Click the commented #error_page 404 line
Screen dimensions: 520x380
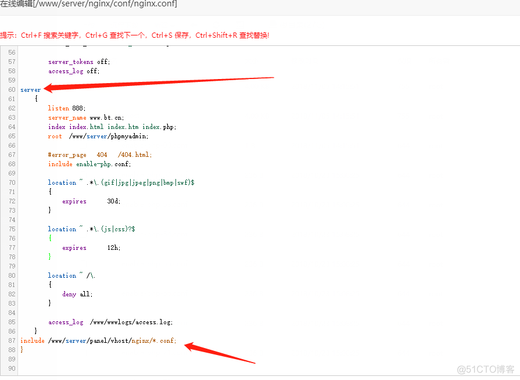tap(99, 155)
